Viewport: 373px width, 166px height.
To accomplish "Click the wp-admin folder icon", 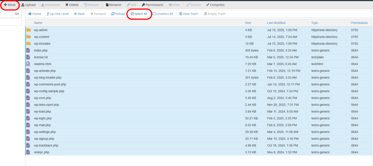I will pos(28,30).
